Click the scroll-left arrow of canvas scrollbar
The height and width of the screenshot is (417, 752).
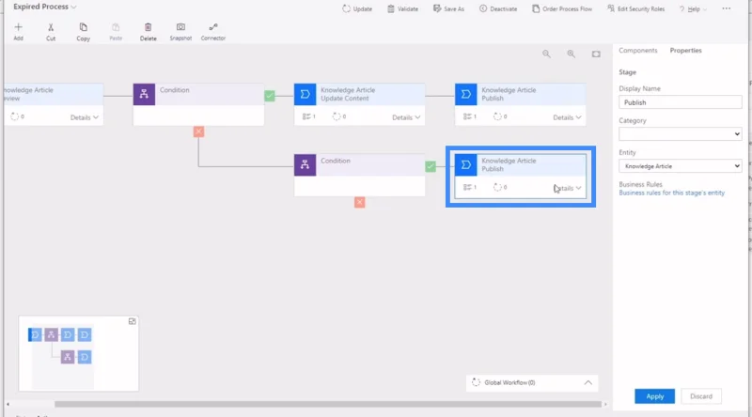8,404
